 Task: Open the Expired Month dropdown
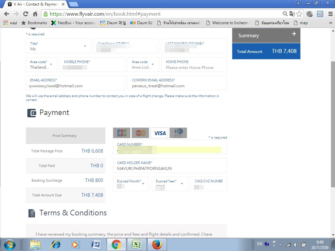[x=131, y=184]
